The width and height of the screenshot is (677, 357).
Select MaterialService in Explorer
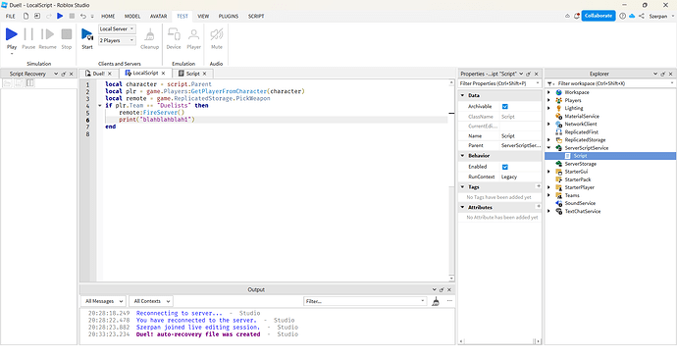[582, 116]
